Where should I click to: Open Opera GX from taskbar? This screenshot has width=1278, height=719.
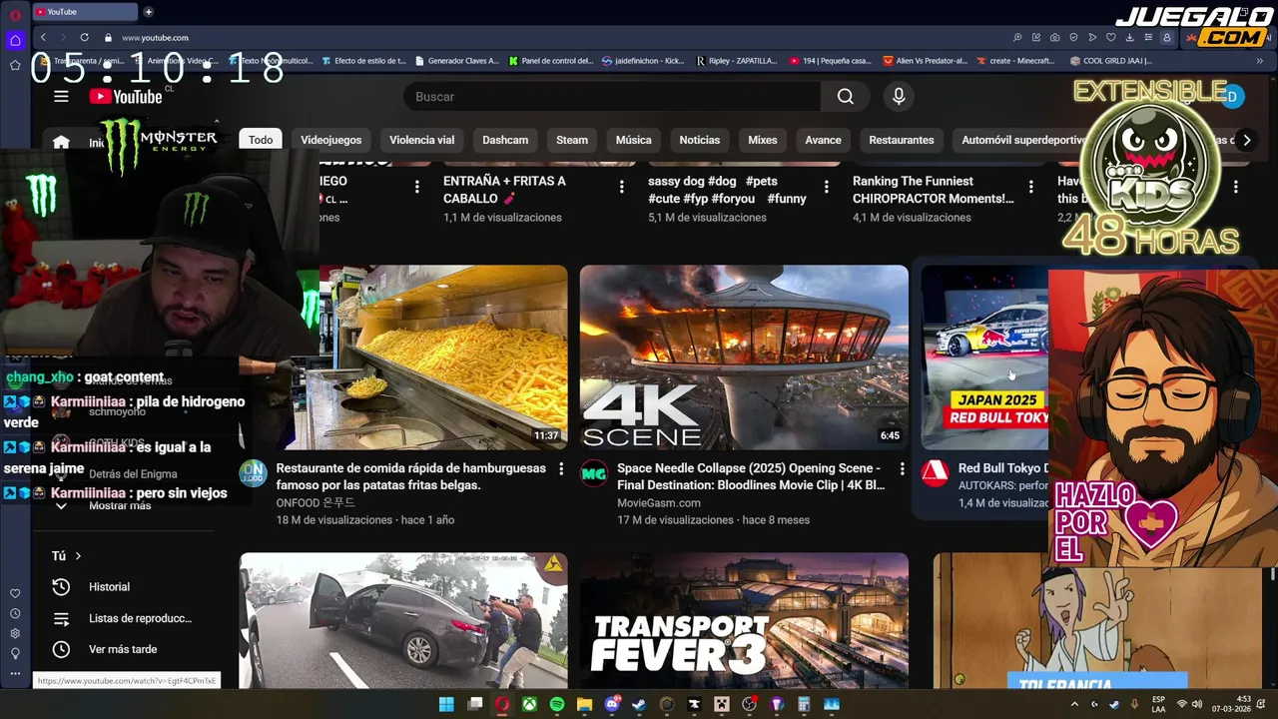(x=502, y=704)
